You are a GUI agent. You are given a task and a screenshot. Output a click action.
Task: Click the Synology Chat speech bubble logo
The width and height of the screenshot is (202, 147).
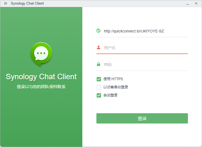(x=41, y=54)
